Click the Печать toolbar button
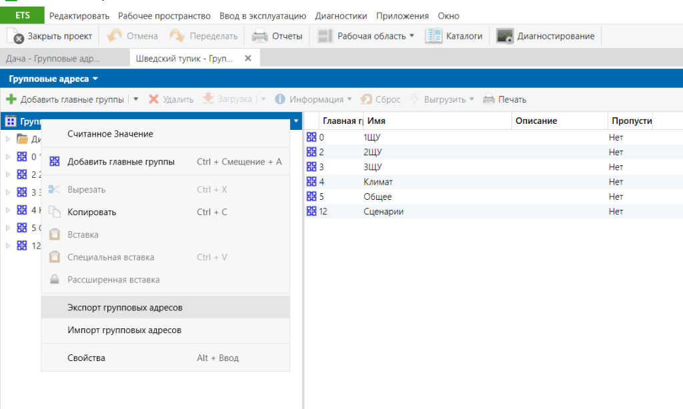This screenshot has height=409, width=683. click(x=504, y=99)
